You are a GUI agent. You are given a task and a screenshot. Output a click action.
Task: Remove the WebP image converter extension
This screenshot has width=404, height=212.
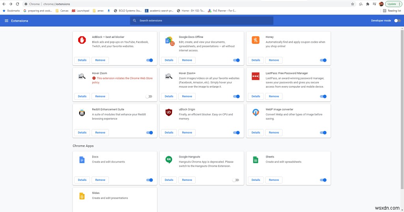click(274, 133)
